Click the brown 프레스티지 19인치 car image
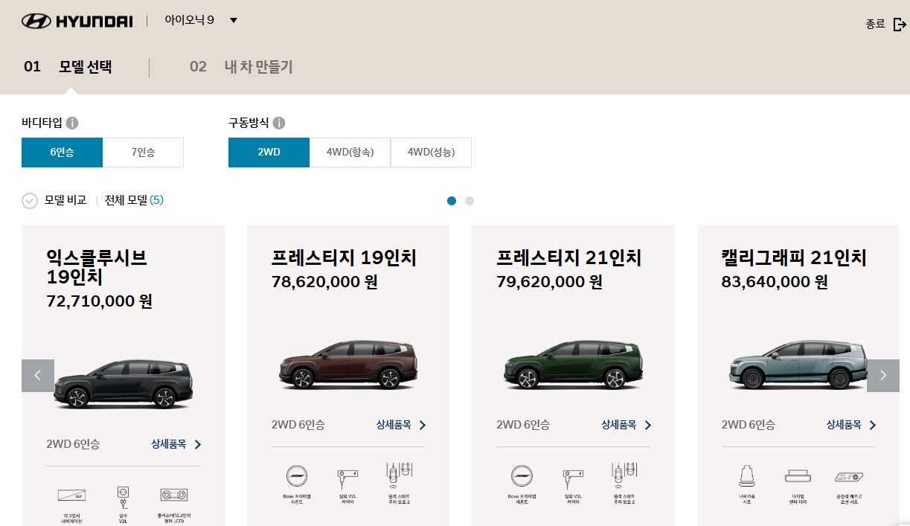Viewport: 910px width, 526px height. [x=348, y=365]
